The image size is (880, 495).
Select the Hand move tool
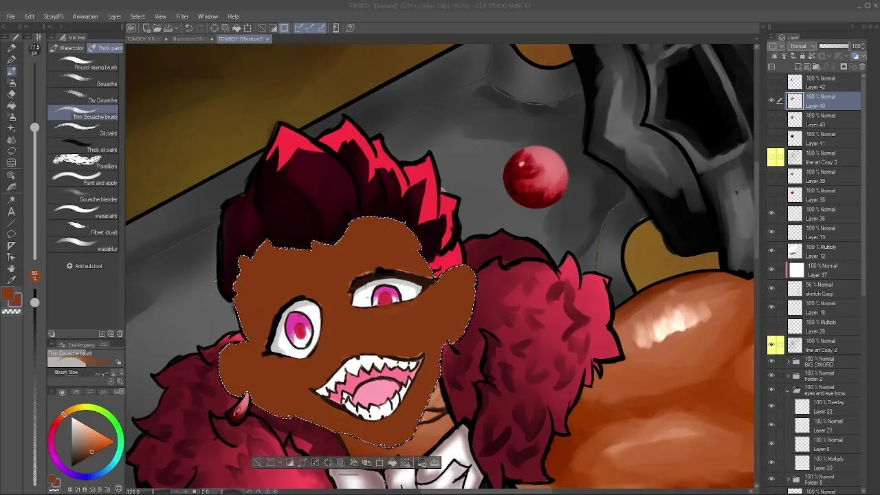tap(12, 268)
